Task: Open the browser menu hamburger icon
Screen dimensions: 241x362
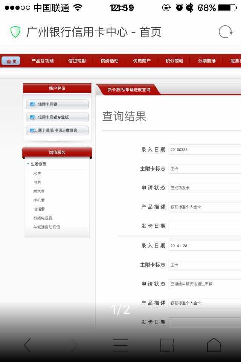Action: coord(120,345)
